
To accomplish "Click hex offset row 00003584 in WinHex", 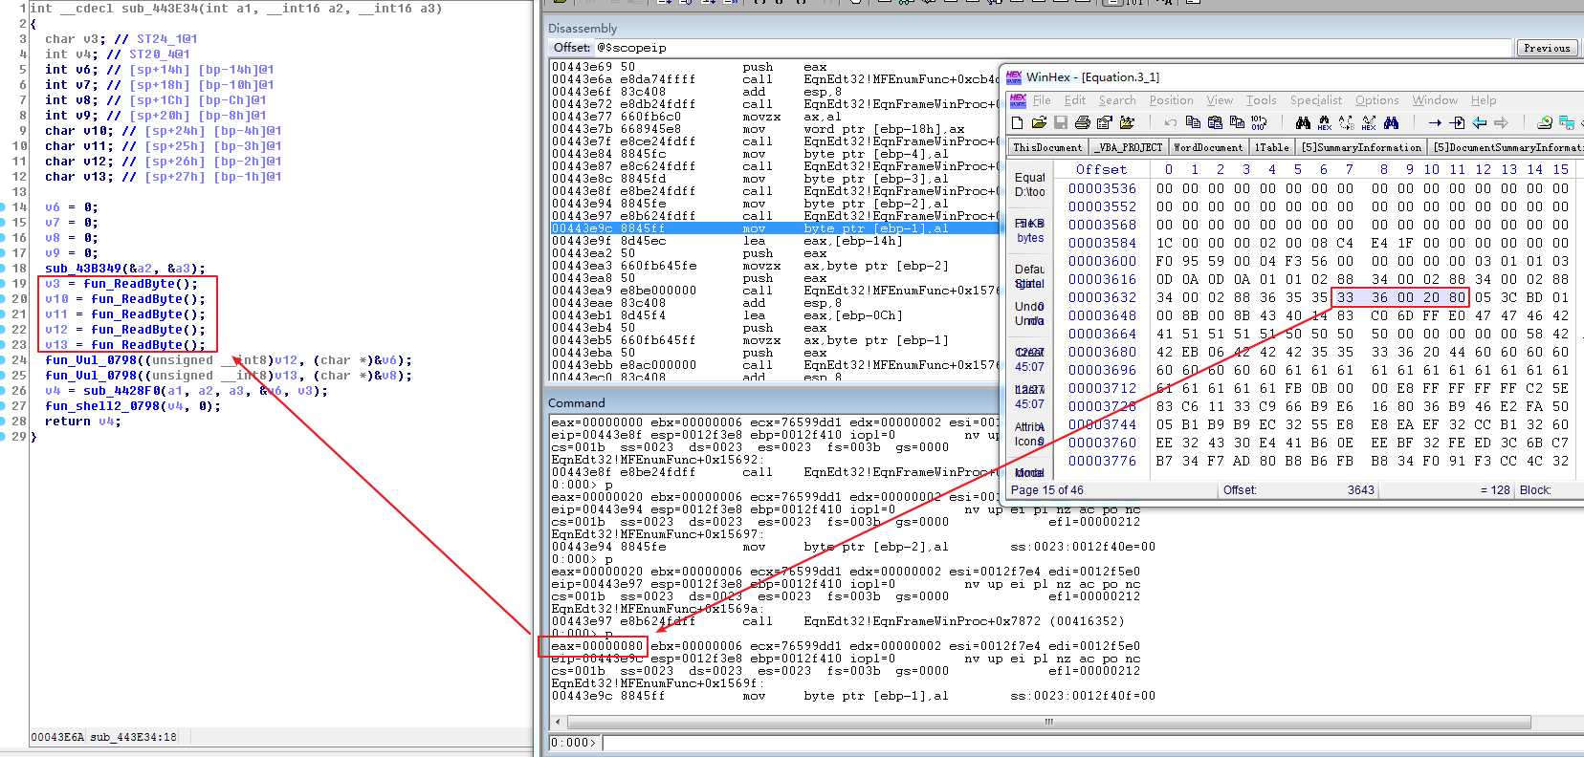I will [1102, 243].
